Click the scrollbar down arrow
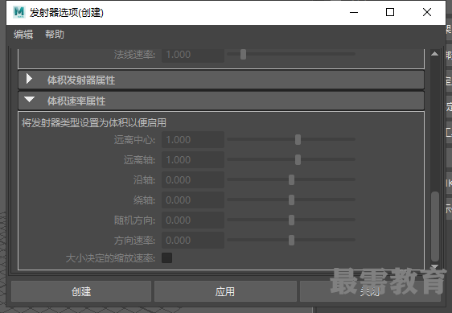This screenshot has width=452, height=313. [x=434, y=266]
